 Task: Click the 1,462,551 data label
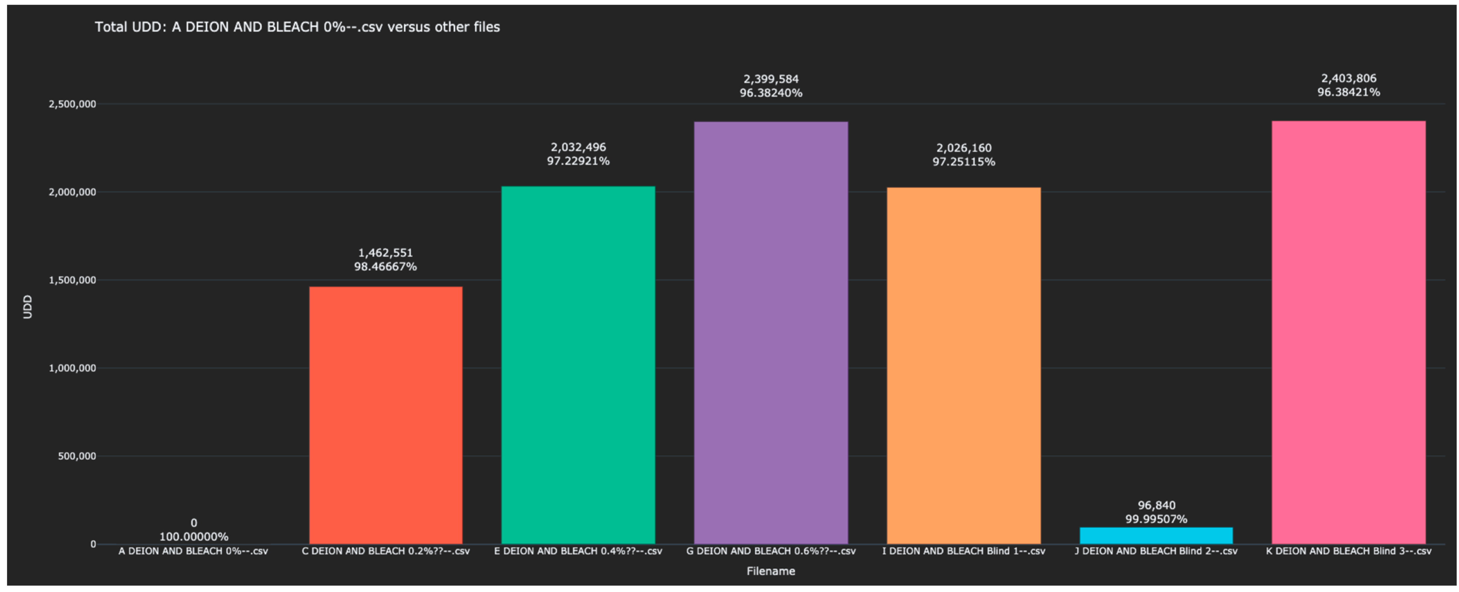[386, 253]
